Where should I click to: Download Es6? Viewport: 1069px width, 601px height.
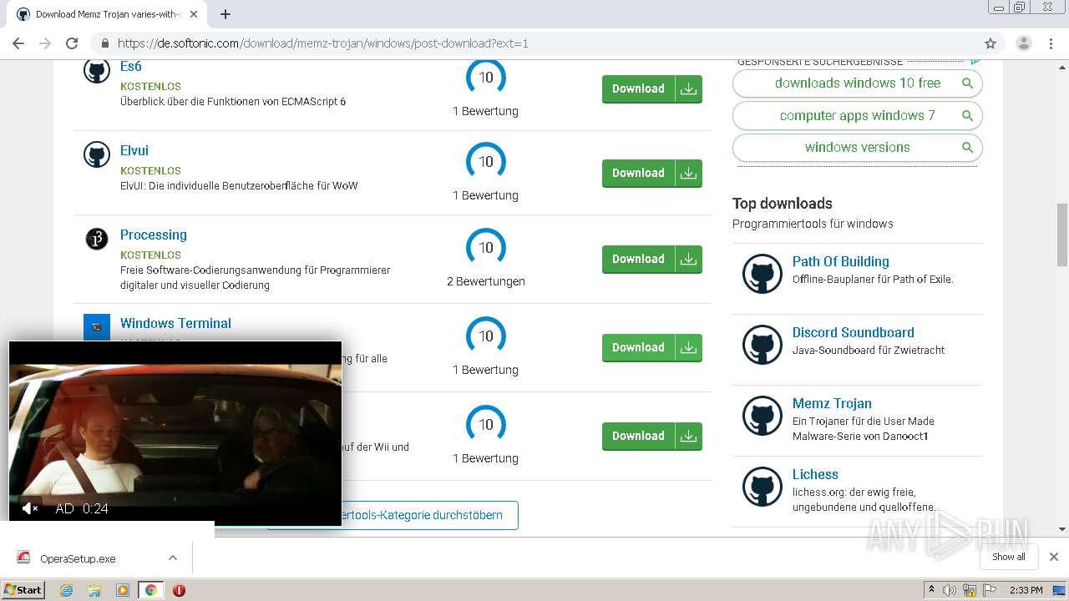click(x=651, y=88)
